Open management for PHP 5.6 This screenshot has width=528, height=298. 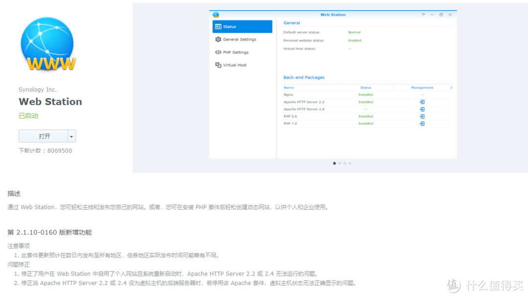pos(422,116)
